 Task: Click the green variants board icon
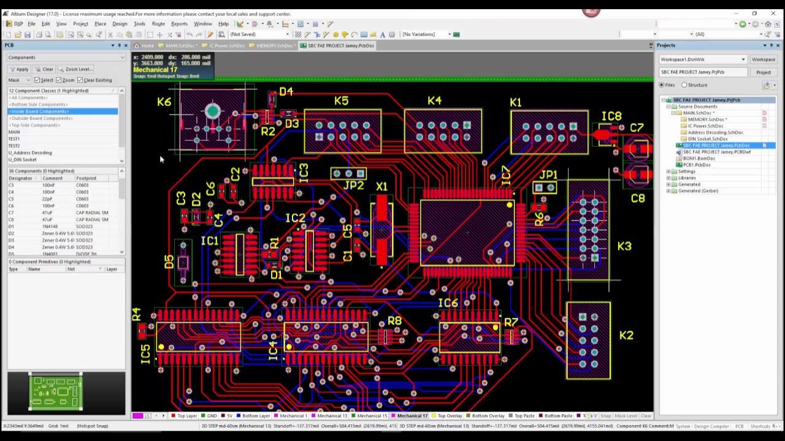[x=456, y=34]
